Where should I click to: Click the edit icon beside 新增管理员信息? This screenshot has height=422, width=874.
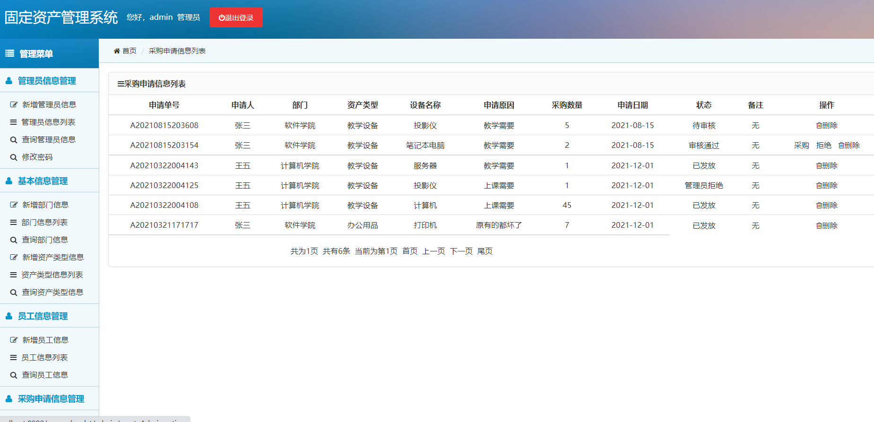pyautogui.click(x=14, y=105)
